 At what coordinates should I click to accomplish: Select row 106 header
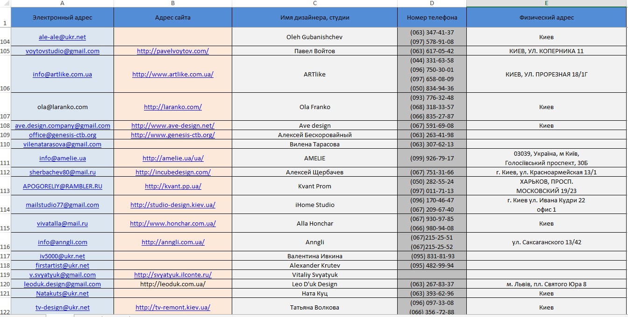coord(5,75)
